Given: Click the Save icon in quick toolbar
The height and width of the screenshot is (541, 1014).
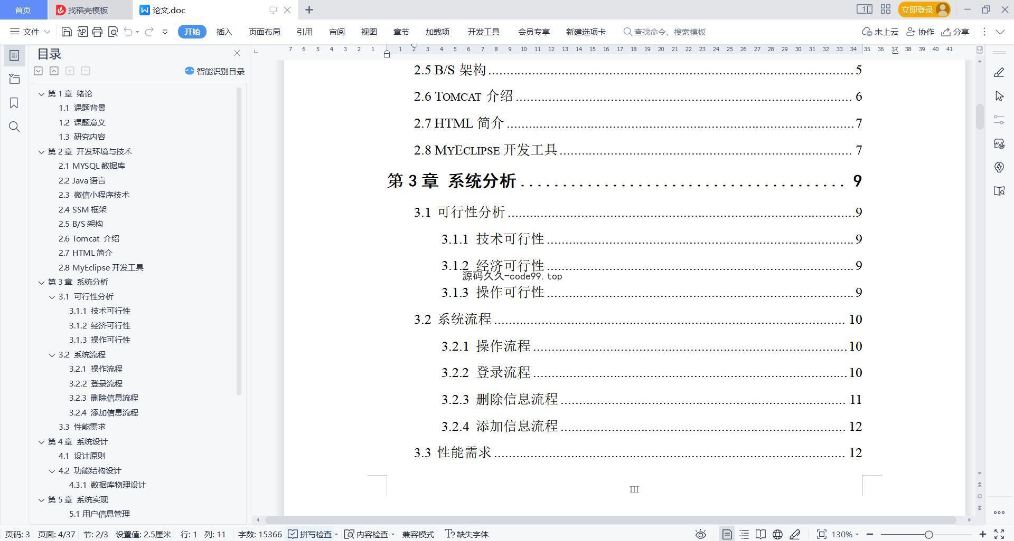Looking at the screenshot, I should point(67,32).
